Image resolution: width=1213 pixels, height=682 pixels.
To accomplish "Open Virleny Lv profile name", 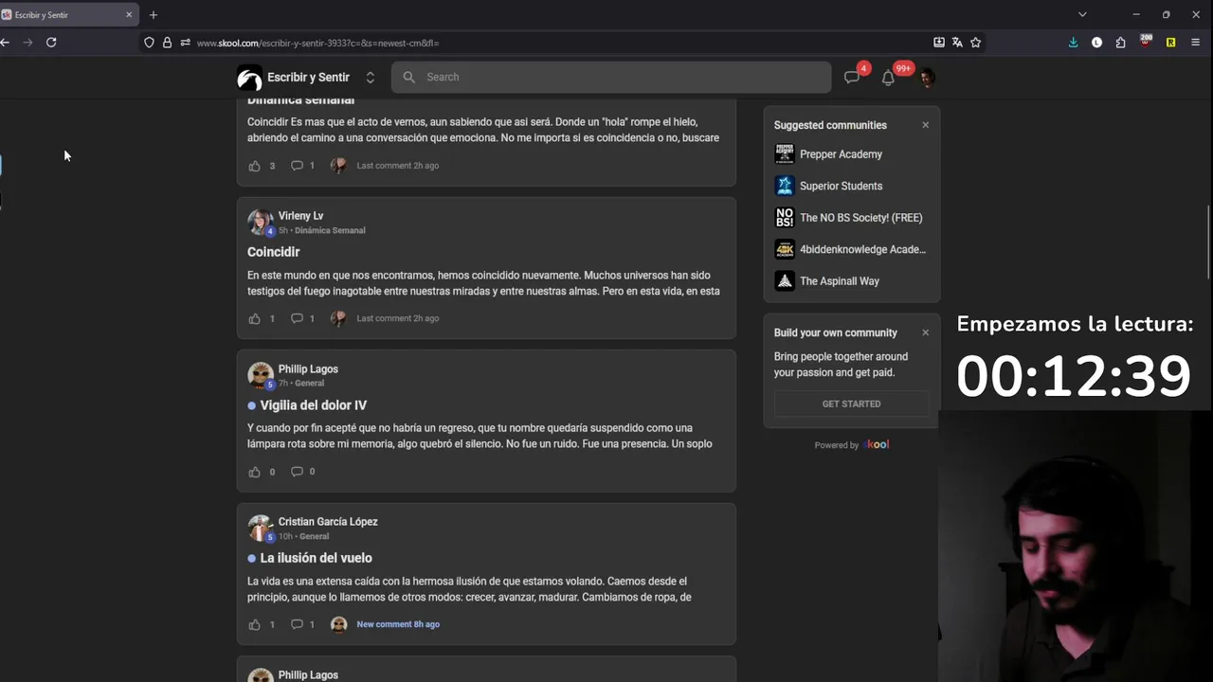I will [300, 216].
